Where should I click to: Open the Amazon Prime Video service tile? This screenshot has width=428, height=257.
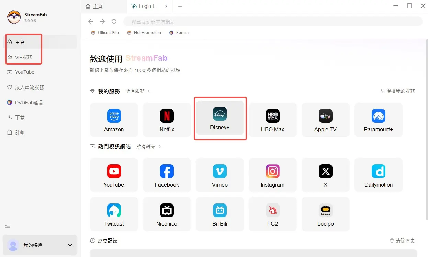tap(114, 120)
